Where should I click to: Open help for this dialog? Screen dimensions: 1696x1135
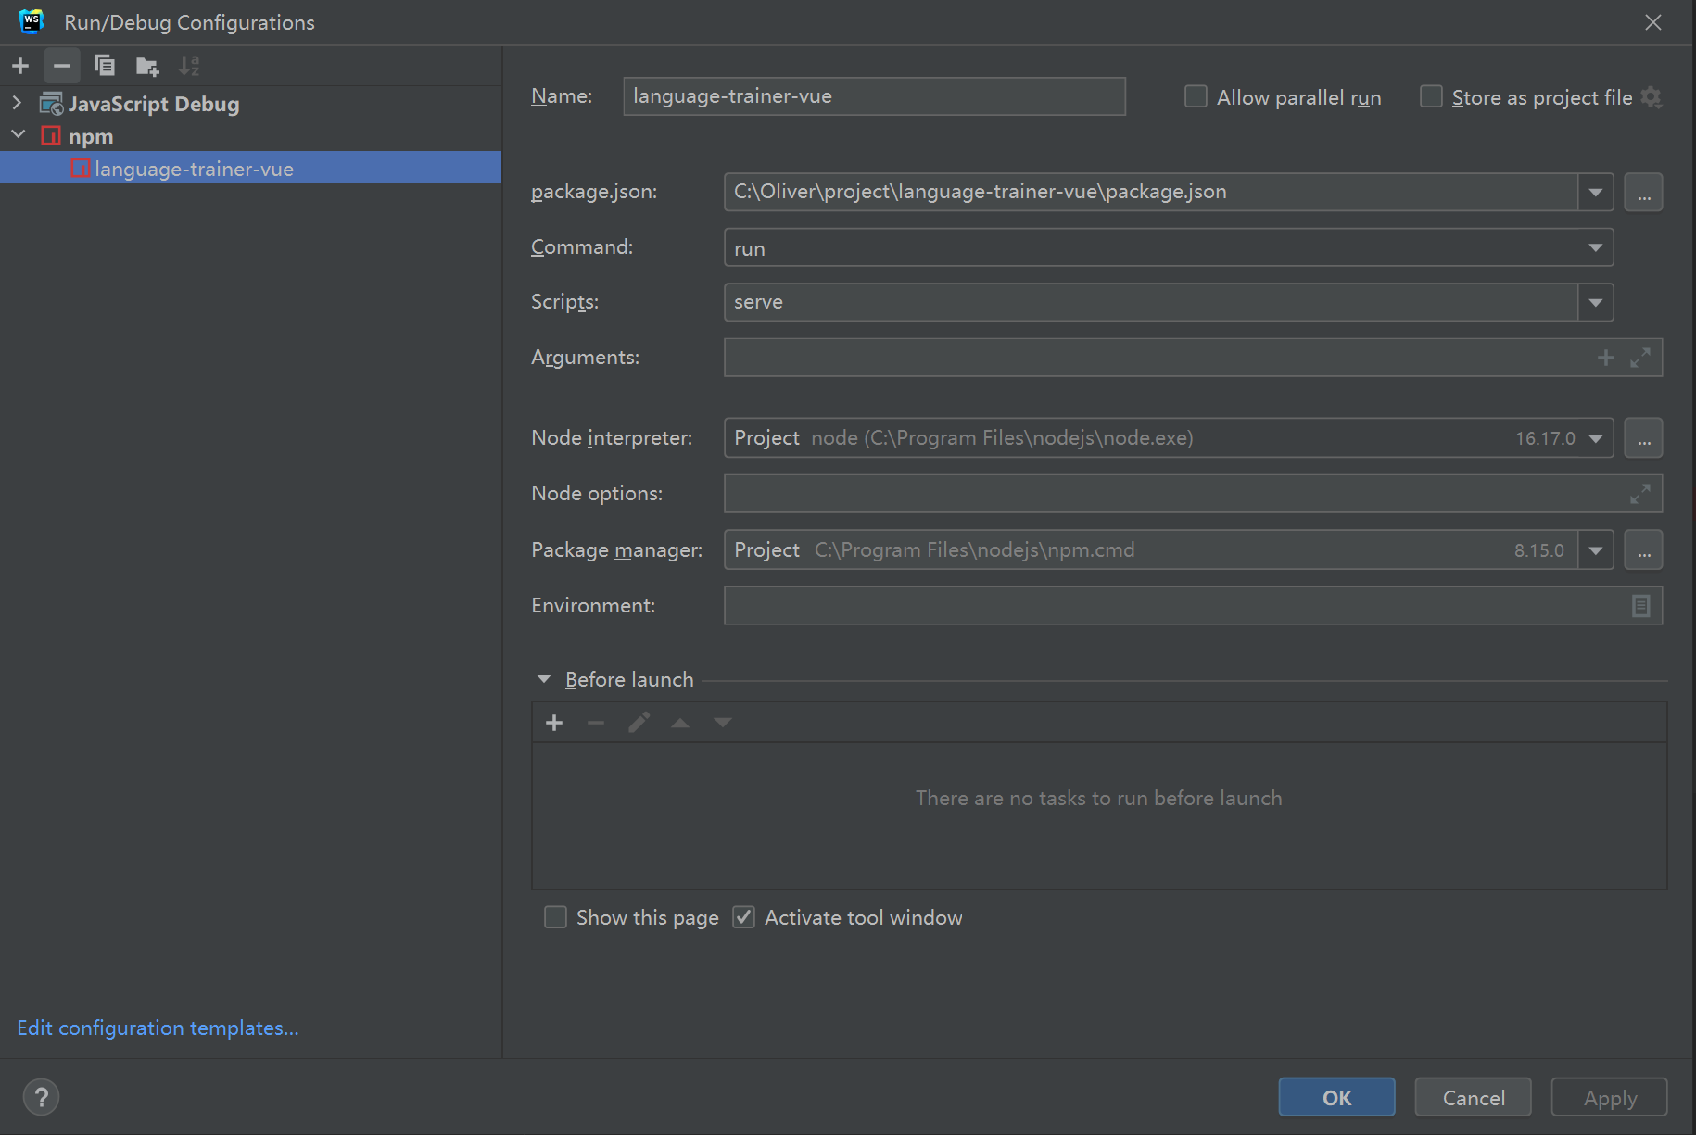coord(41,1097)
